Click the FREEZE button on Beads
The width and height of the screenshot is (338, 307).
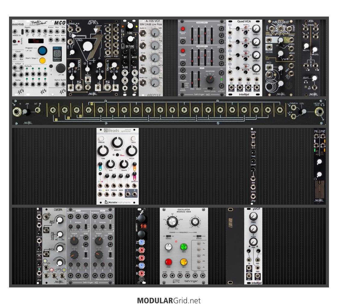(x=101, y=139)
